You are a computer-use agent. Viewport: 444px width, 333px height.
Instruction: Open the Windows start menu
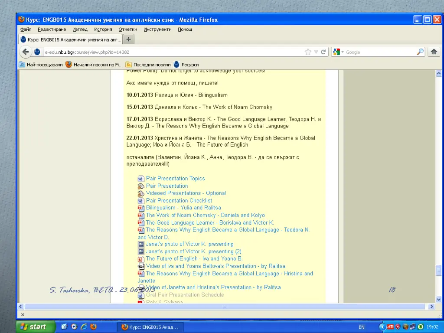tap(36, 327)
